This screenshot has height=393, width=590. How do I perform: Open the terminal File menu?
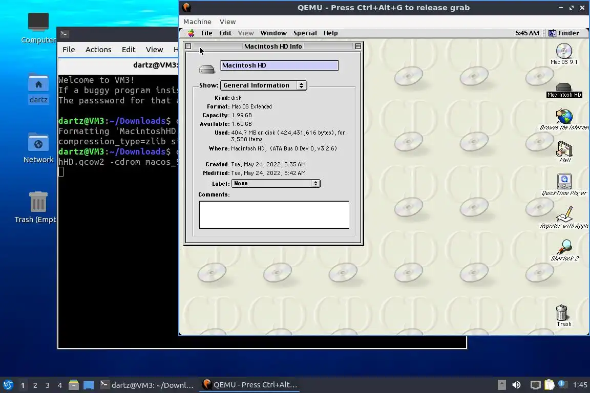point(69,50)
